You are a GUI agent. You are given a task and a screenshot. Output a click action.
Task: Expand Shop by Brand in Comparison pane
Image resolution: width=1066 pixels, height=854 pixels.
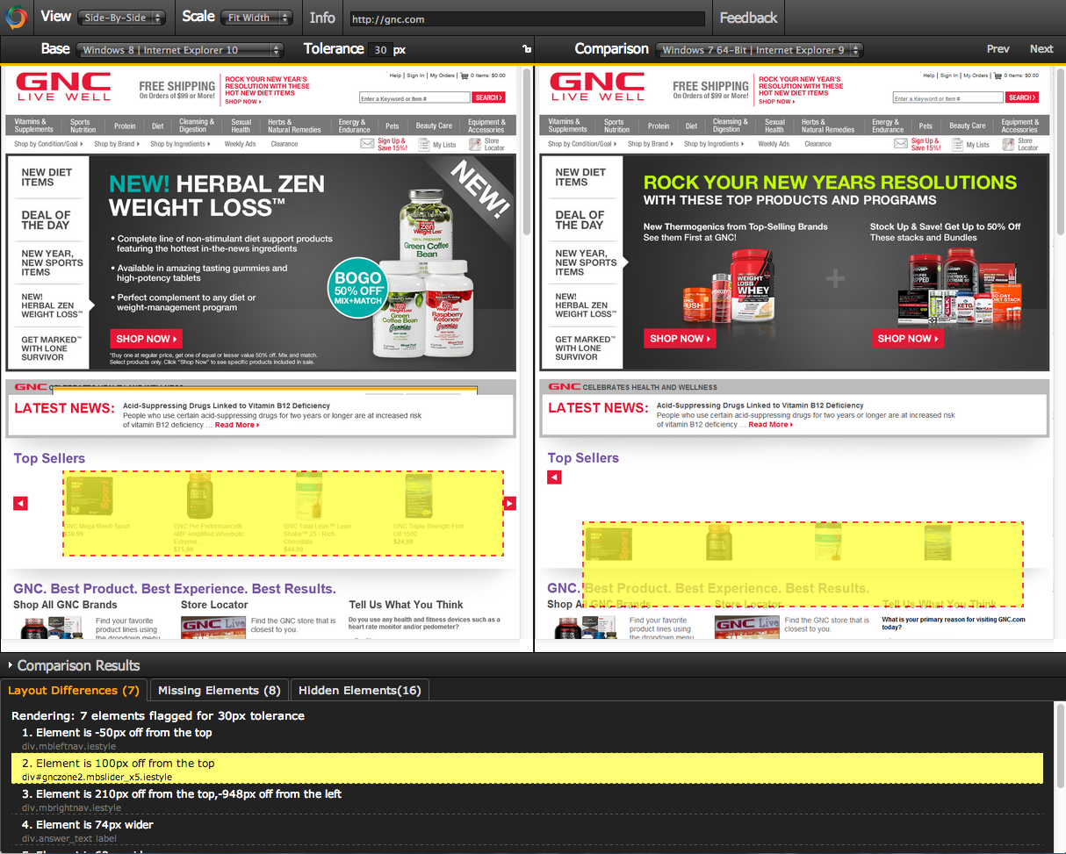pos(651,144)
